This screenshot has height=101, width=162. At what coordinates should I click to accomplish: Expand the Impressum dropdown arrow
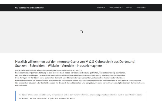click(x=146, y=8)
